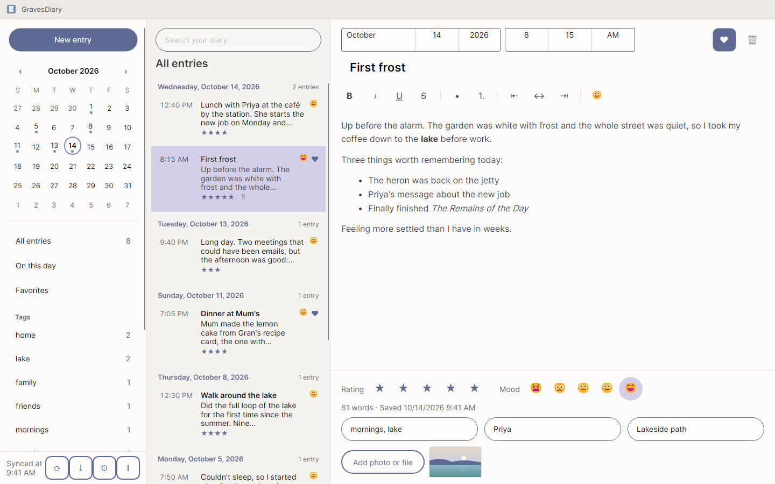
Task: Open the day field showing 14
Action: click(x=437, y=40)
